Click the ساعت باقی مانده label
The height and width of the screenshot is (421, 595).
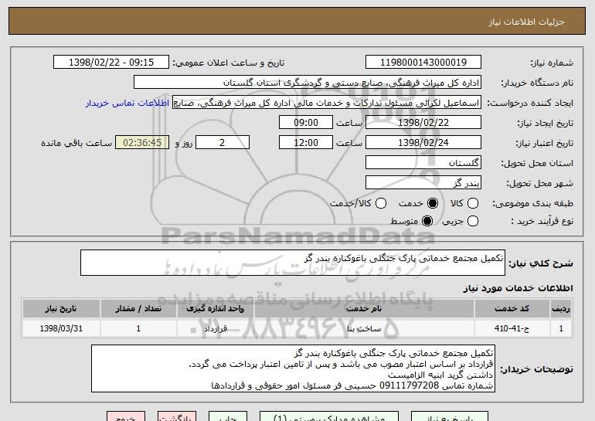[x=76, y=143]
